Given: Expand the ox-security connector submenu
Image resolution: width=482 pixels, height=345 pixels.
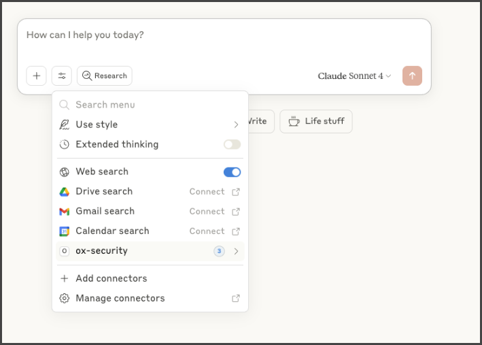Looking at the screenshot, I should 236,251.
